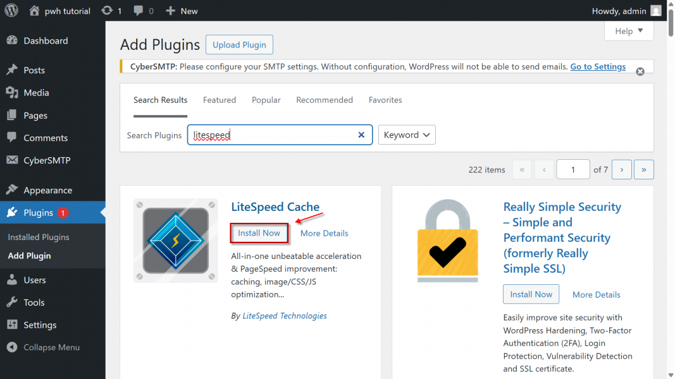Image resolution: width=675 pixels, height=379 pixels.
Task: Click the Dashboard gauge icon
Action: [12, 40]
